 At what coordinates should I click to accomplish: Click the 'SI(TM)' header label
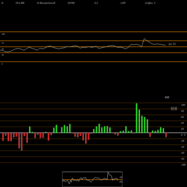tap(71, 3)
